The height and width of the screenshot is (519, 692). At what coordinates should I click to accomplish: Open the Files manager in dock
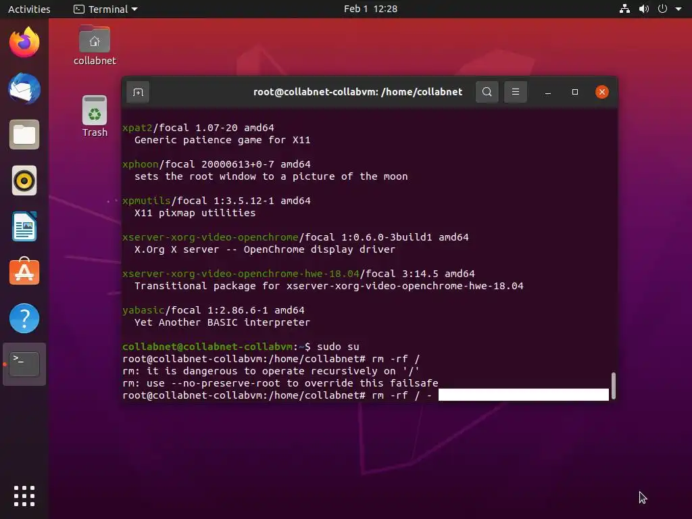(x=24, y=134)
